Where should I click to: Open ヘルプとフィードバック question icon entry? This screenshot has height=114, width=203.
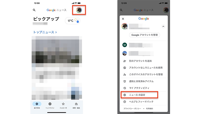144,102
